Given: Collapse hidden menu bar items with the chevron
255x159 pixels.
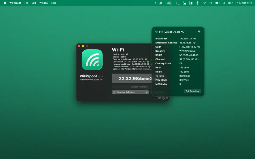Looking at the screenshot, I should (x=156, y=3).
